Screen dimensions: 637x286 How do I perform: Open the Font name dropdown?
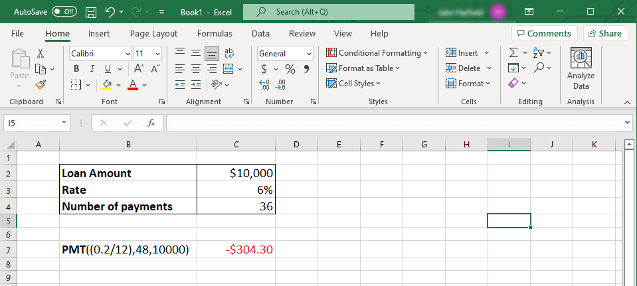(128, 54)
